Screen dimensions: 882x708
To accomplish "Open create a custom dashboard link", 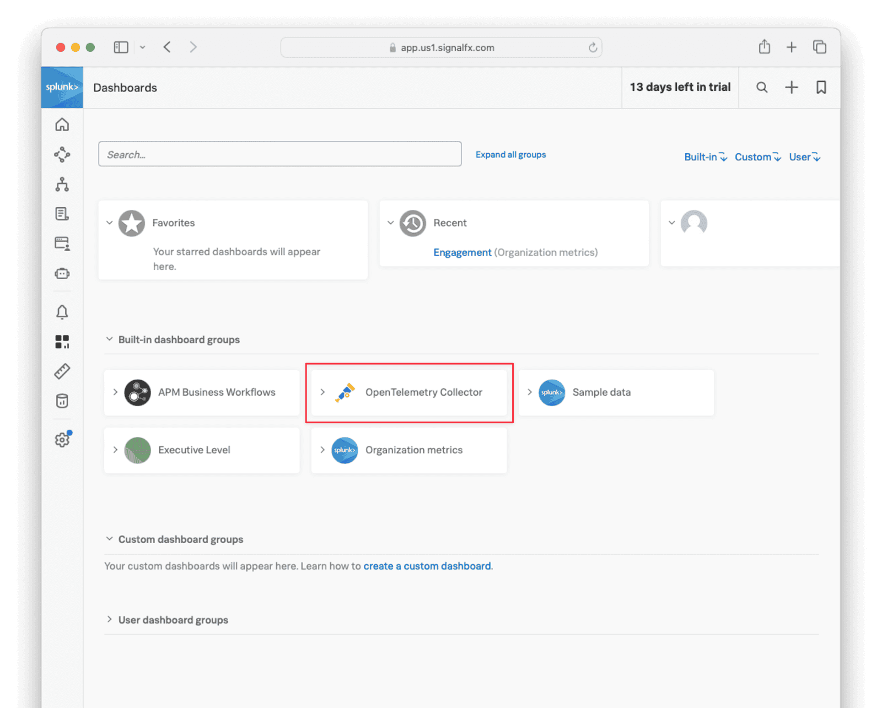I will 427,566.
